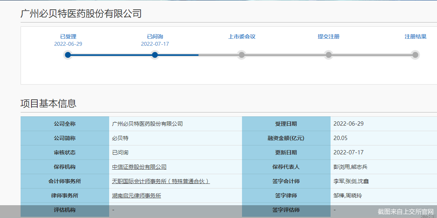Open the 天职国际会计师事务所 link

coord(161,182)
